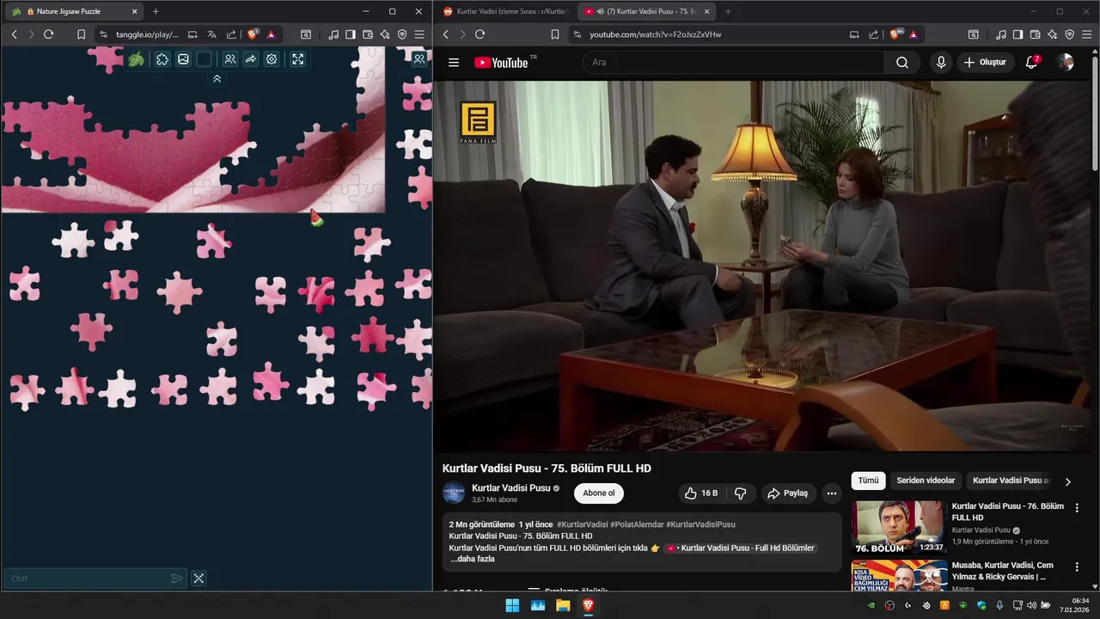The image size is (1100, 619).
Task: Share the video with Paylaş
Action: pyautogui.click(x=787, y=493)
